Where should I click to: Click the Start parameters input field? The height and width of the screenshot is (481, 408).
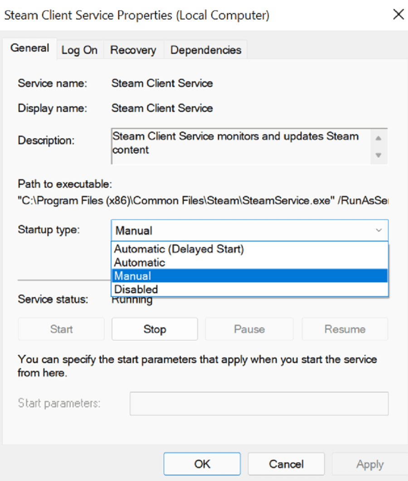259,403
